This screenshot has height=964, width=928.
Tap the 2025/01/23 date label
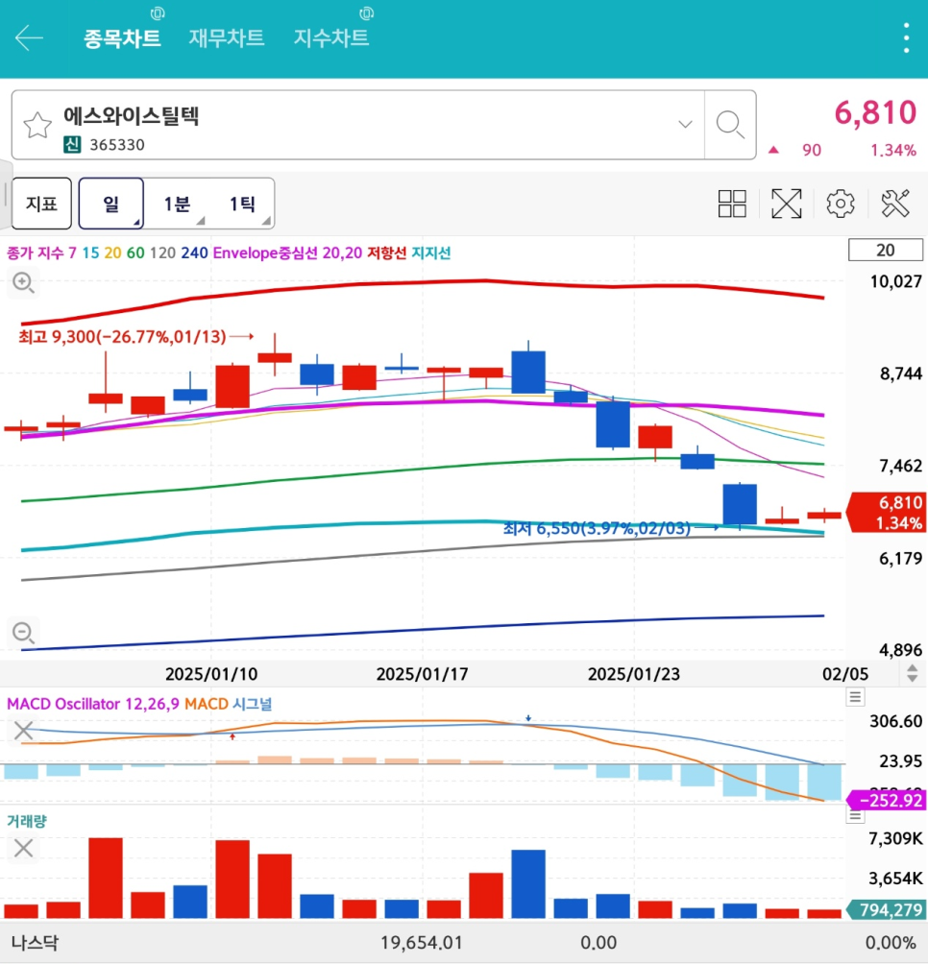tap(634, 674)
